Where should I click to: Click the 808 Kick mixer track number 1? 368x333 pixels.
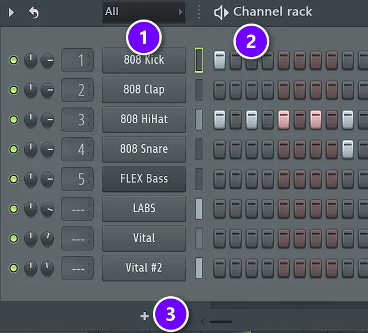click(x=78, y=60)
